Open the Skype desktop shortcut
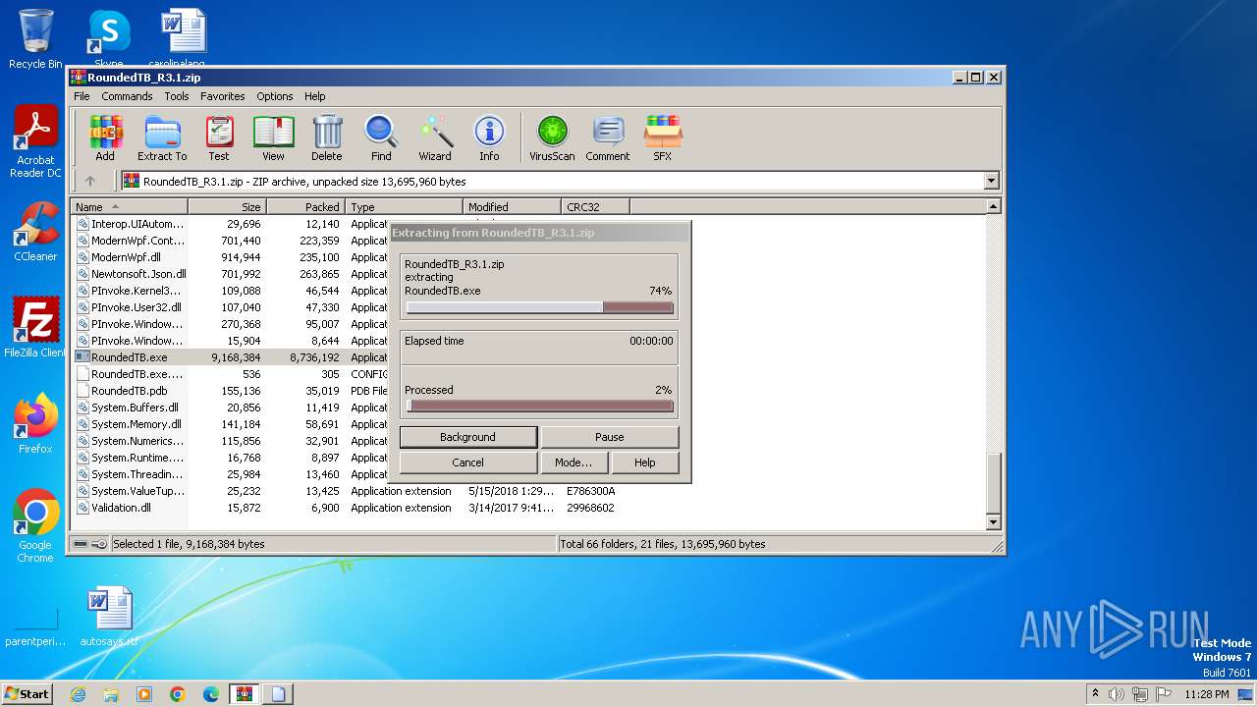This screenshot has height=707, width=1257. [108, 38]
